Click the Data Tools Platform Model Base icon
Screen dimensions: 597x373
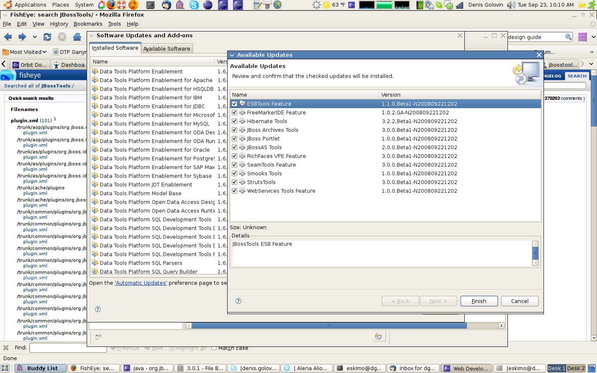coord(95,193)
